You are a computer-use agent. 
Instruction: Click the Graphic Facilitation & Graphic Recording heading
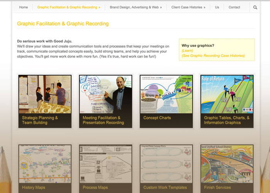(x=63, y=24)
